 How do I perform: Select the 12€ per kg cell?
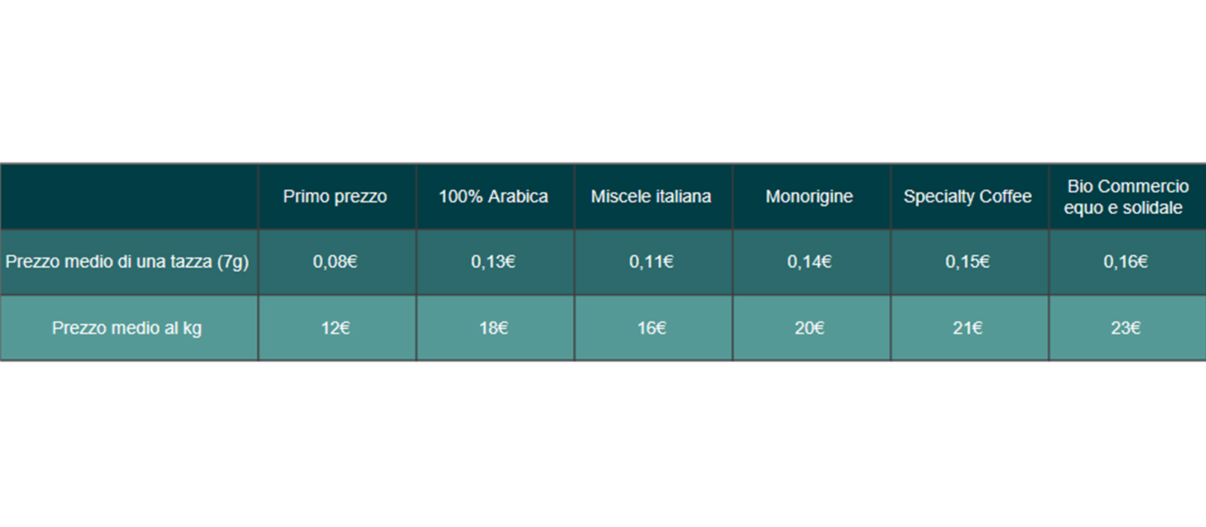pos(337,327)
